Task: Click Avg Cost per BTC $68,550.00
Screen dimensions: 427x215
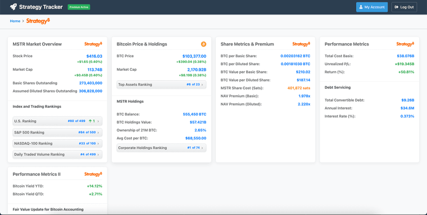Action: [x=196, y=138]
